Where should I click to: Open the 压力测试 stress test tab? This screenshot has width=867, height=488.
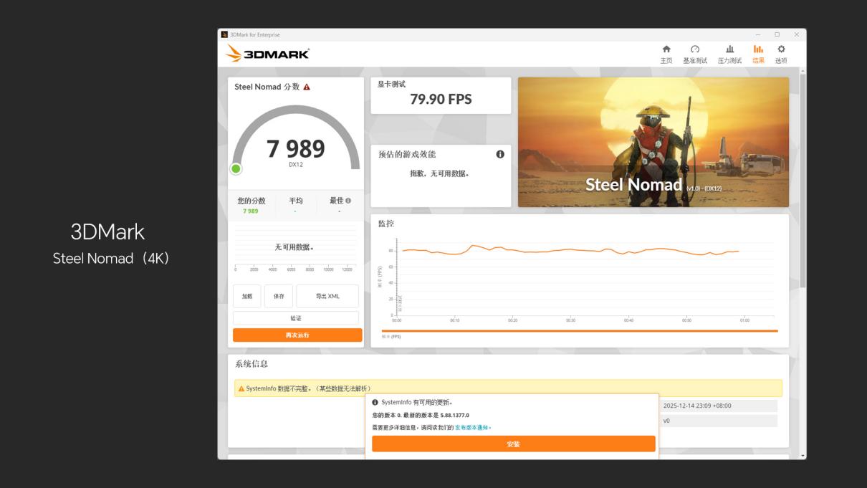point(729,54)
